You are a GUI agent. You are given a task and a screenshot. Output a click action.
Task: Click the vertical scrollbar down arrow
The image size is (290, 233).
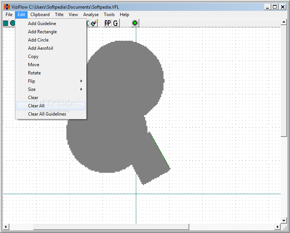(x=284, y=220)
